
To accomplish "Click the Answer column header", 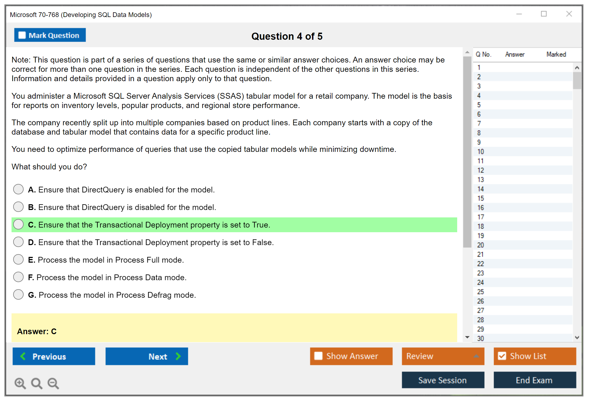I will [515, 54].
